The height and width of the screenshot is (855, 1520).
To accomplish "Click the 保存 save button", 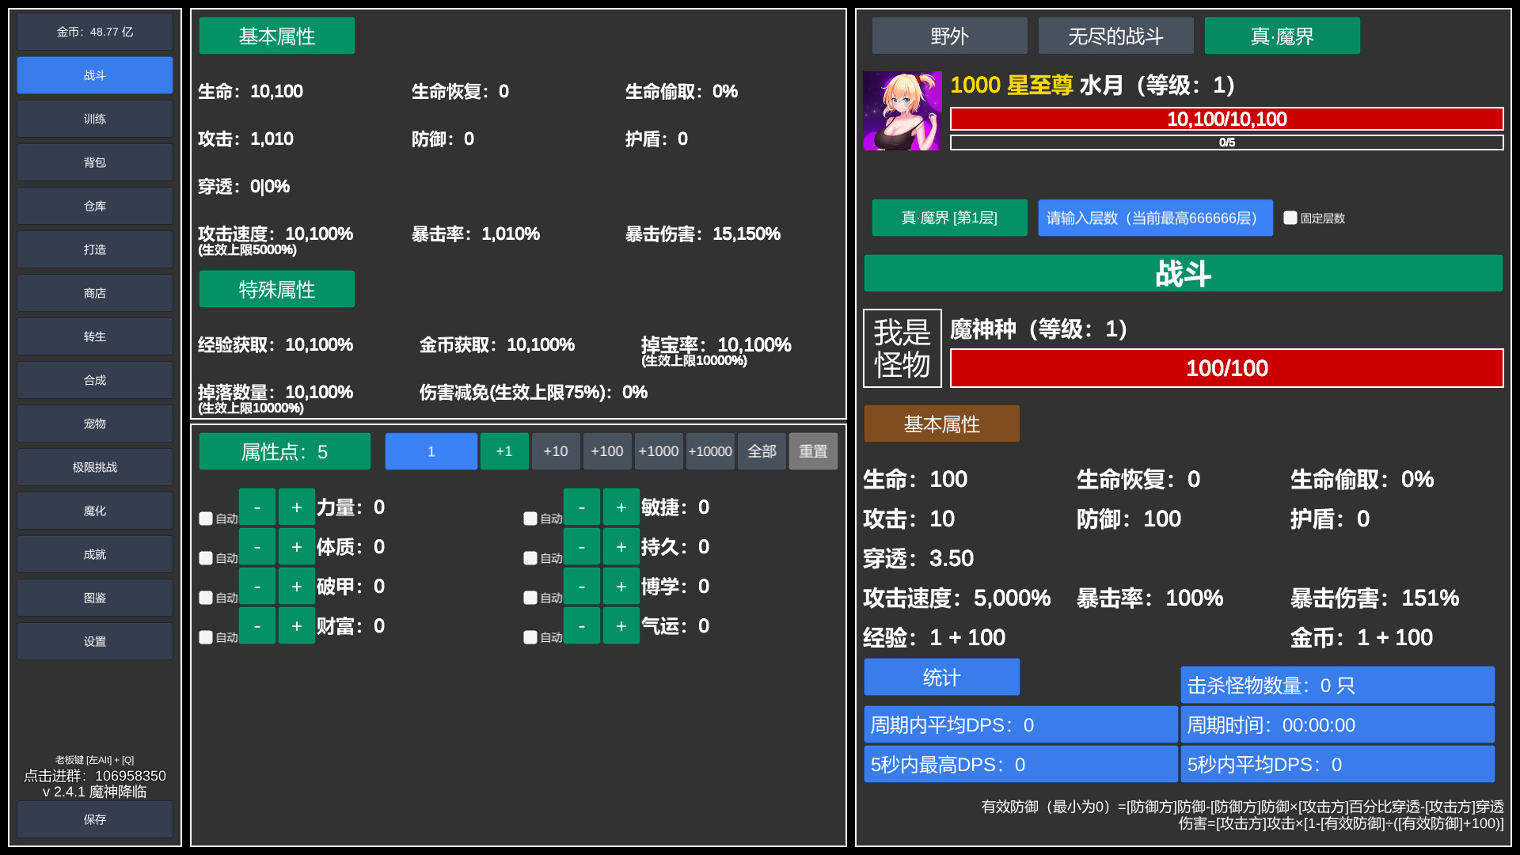I will pos(94,819).
